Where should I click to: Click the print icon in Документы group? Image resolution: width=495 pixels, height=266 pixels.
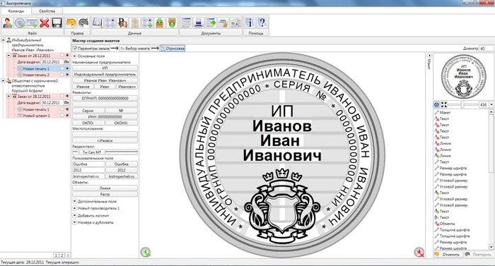coord(199,23)
